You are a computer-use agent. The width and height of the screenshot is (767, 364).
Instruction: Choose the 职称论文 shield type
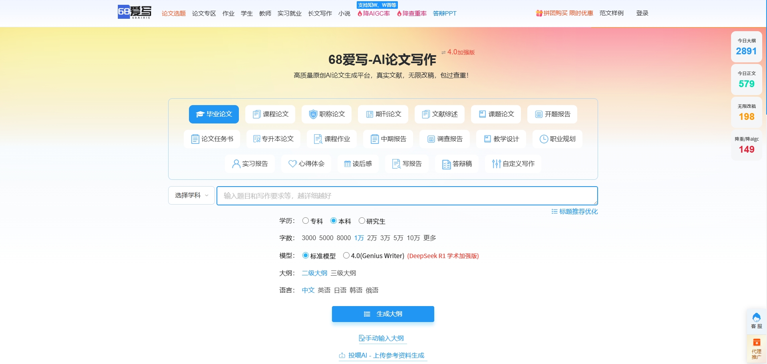pyautogui.click(x=326, y=114)
